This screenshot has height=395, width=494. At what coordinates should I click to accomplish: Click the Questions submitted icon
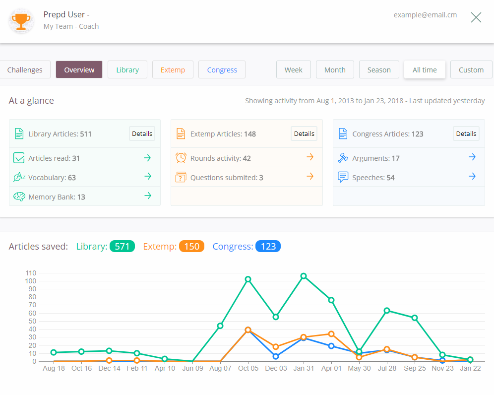(181, 177)
